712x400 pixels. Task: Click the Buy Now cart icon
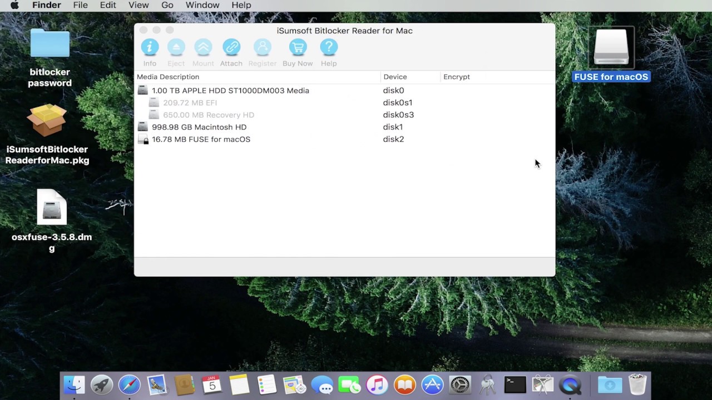tap(298, 48)
